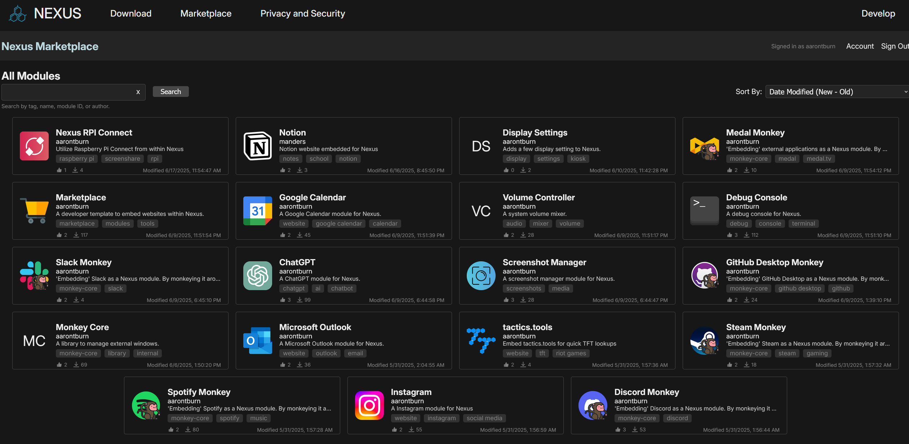Image resolution: width=909 pixels, height=444 pixels.
Task: Click the Instagram module icon
Action: pos(369,405)
